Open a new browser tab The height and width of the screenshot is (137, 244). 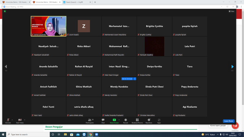[x=95, y=2]
